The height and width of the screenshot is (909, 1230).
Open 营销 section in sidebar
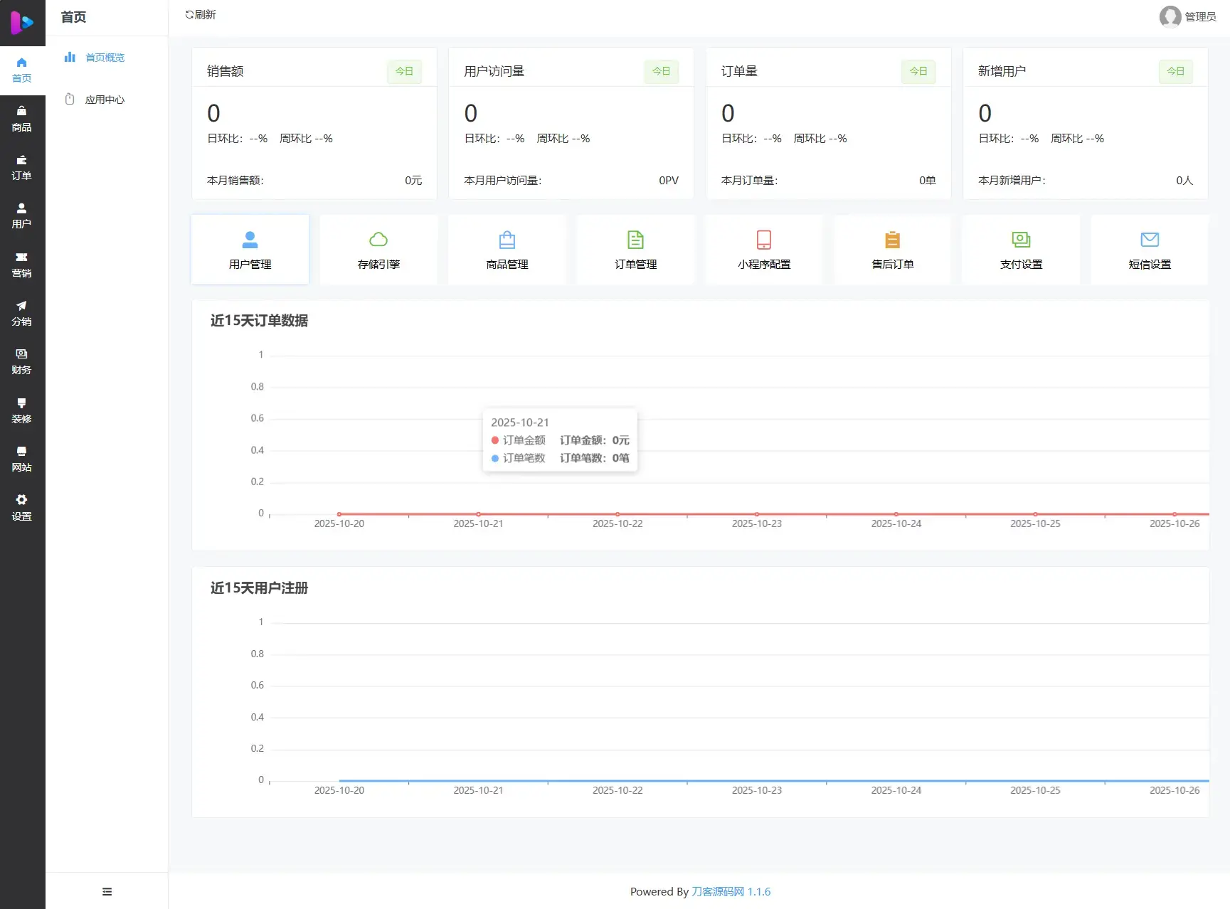pyautogui.click(x=21, y=265)
